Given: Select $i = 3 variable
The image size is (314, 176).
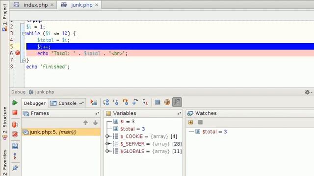Looking at the screenshot, I should point(128,122).
